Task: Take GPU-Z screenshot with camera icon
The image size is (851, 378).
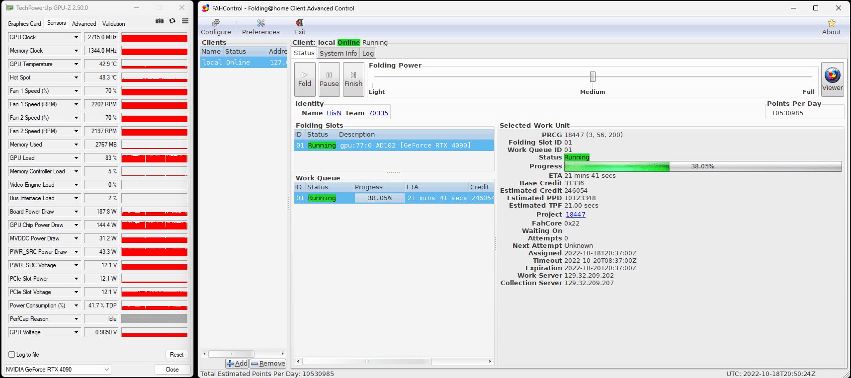Action: [160, 21]
